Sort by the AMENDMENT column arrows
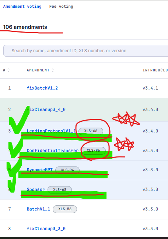The height and width of the screenshot is (239, 168). tap(53, 70)
